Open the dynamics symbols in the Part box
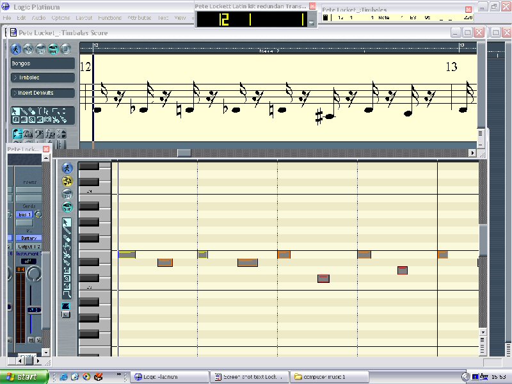This screenshot has height=384, width=512. pos(50,134)
